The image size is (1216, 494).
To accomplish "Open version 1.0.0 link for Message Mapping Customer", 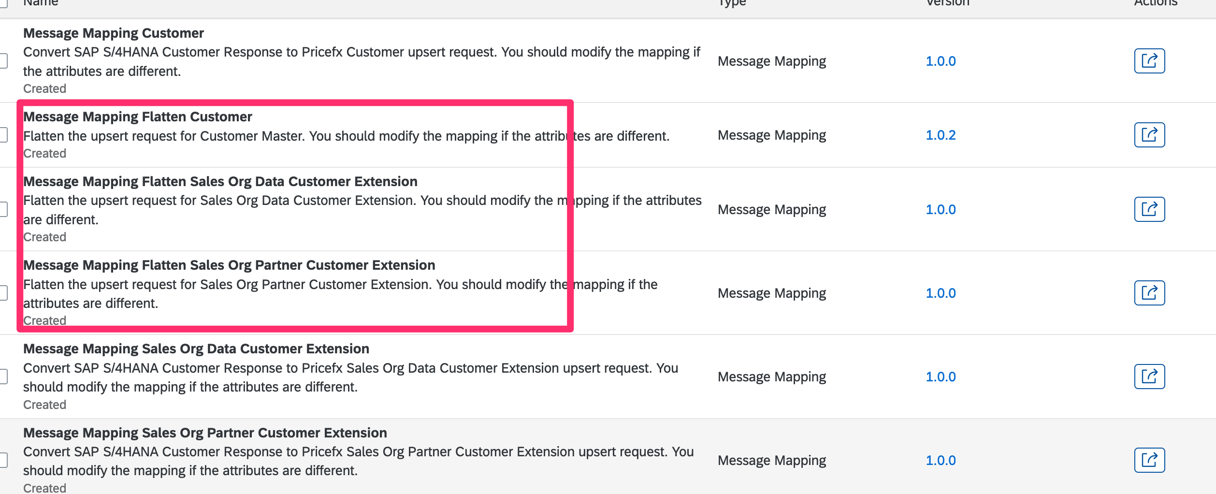I will (x=940, y=61).
